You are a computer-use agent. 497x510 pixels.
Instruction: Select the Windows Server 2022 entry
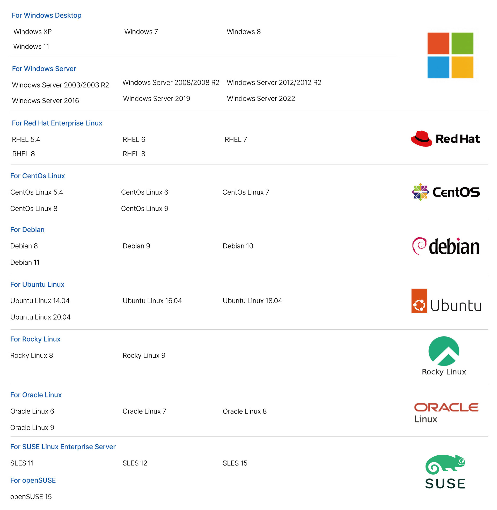261,99
